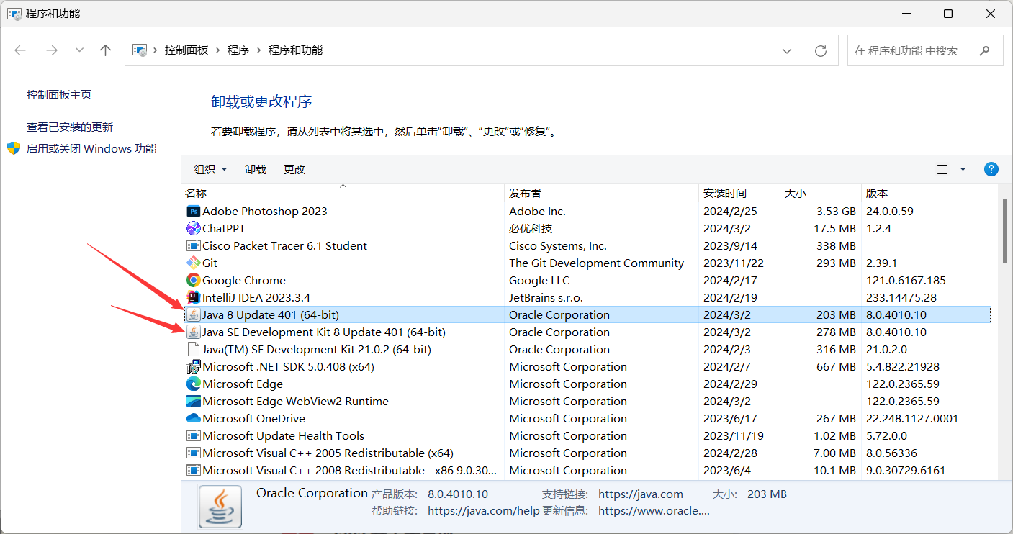Click the 程序和功能 search box

(914, 50)
